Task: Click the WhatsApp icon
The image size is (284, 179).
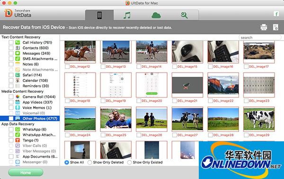Action: click(18, 129)
